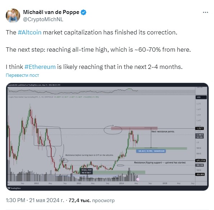Click the 424.08B price level label
This screenshot has height=210, width=214.
click(x=200, y=174)
